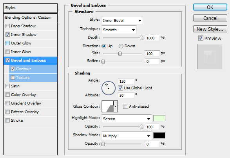This screenshot has width=230, height=158.
Task: Toggle the Outer Glow checkbox
Action: point(7,43)
